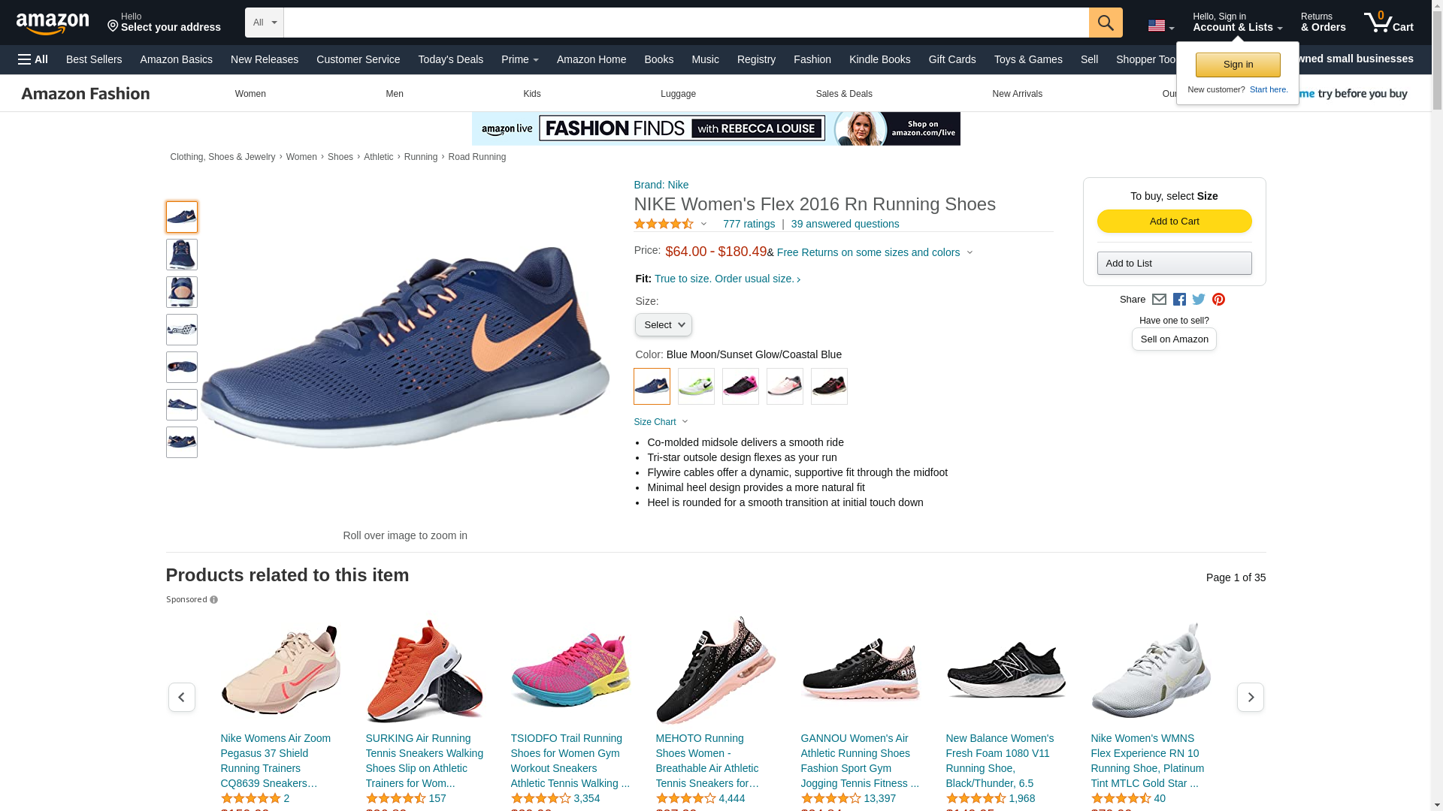Open the Size select dropdown
Image resolution: width=1443 pixels, height=811 pixels.
664,325
